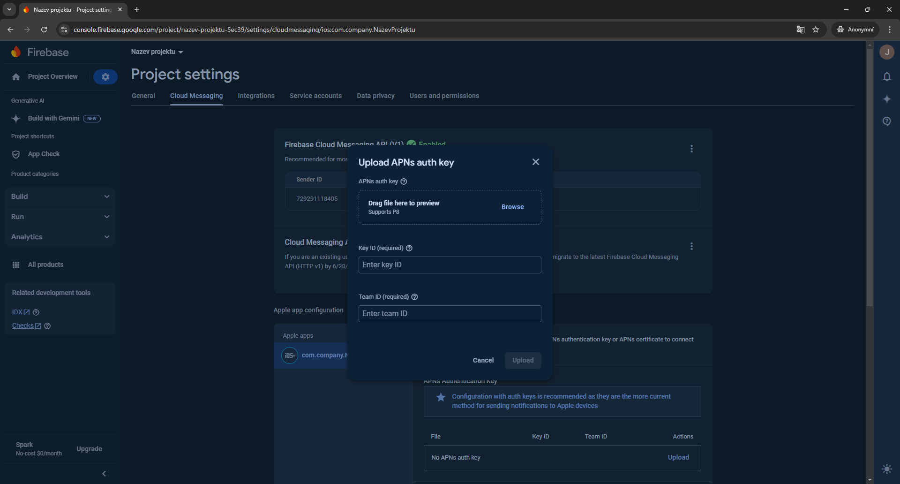Image resolution: width=900 pixels, height=484 pixels.
Task: Click the Team ID help icon
Action: click(x=414, y=297)
